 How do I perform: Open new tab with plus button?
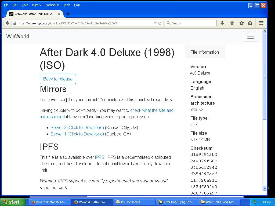tap(68, 14)
